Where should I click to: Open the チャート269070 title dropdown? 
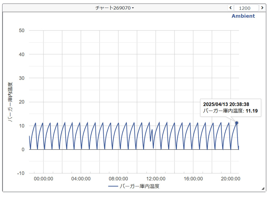click(114, 8)
